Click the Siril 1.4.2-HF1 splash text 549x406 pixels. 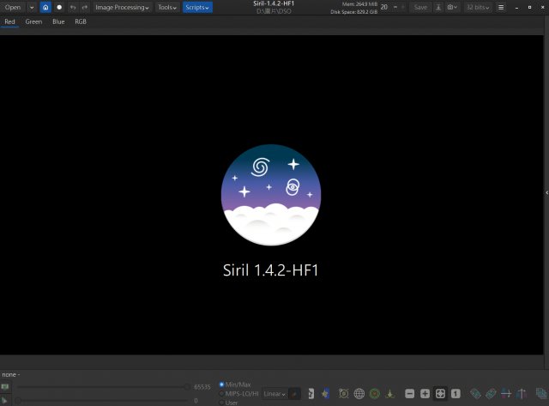point(271,270)
